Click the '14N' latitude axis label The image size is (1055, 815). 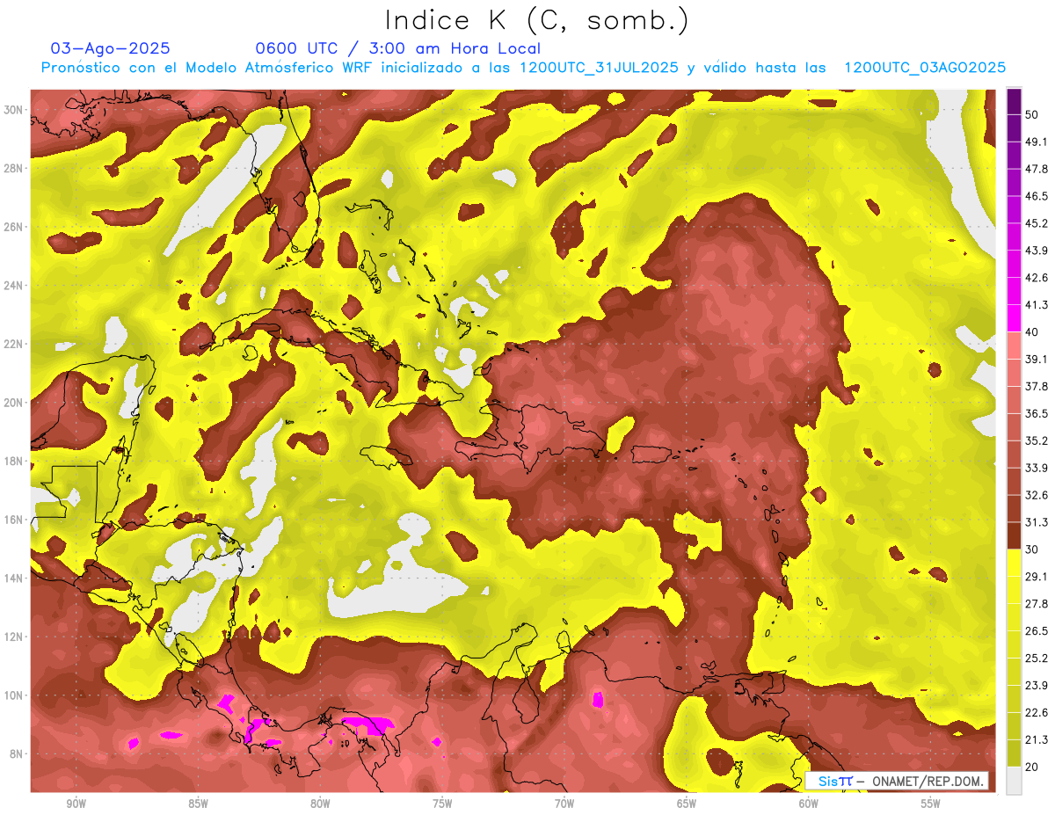click(x=13, y=578)
